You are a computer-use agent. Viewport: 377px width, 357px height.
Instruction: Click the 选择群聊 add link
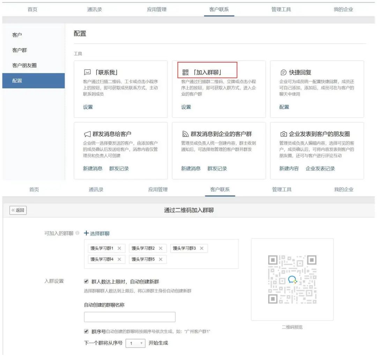(x=97, y=233)
